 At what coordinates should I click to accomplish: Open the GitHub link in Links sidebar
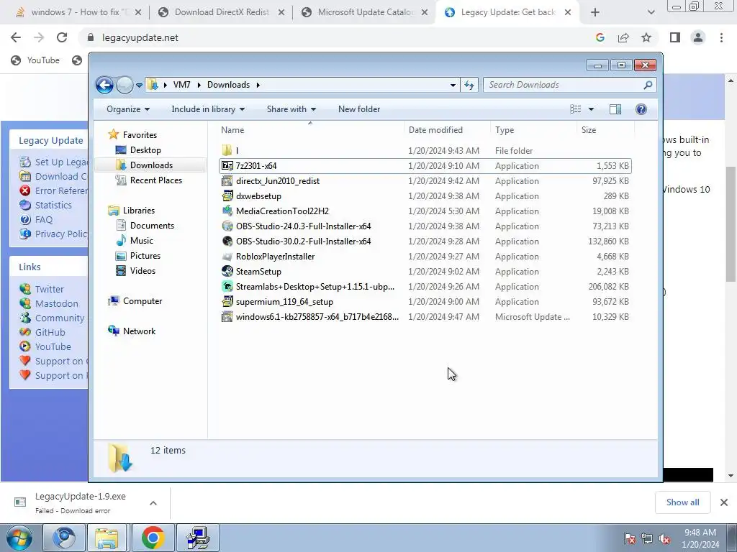tap(50, 332)
